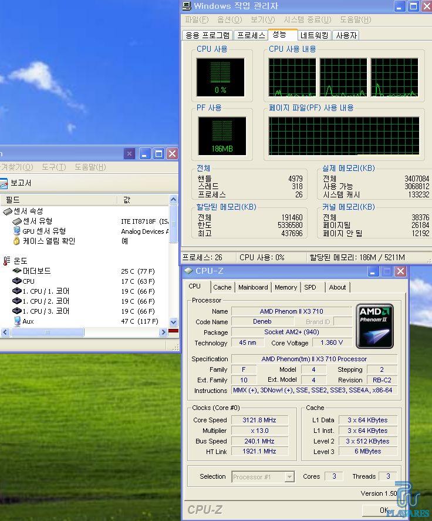Viewport: 432px width, 521px height.
Task: Click the Aux temperature value 47 C
Action: pos(140,321)
